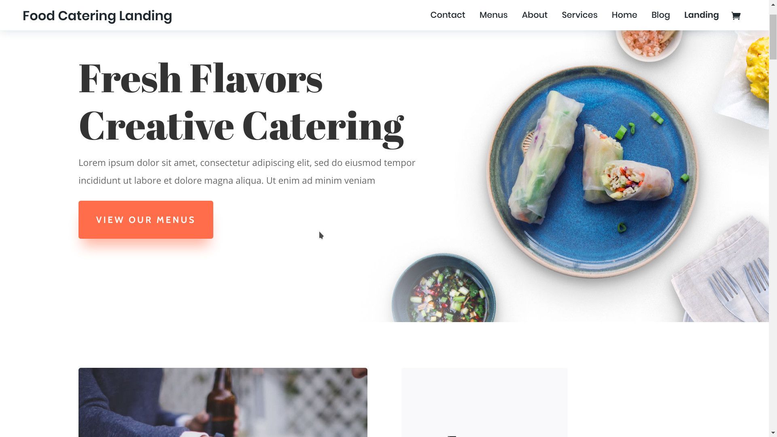The width and height of the screenshot is (777, 437).
Task: Click the scrollbar up arrow
Action: point(773,4)
